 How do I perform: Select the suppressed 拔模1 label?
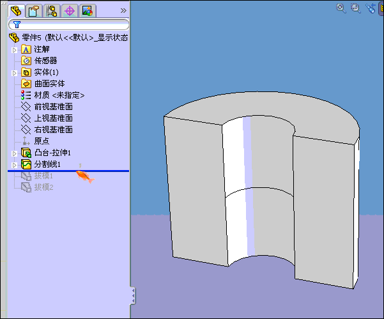click(43, 176)
